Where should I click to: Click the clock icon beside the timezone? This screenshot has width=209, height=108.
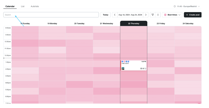[175, 6]
